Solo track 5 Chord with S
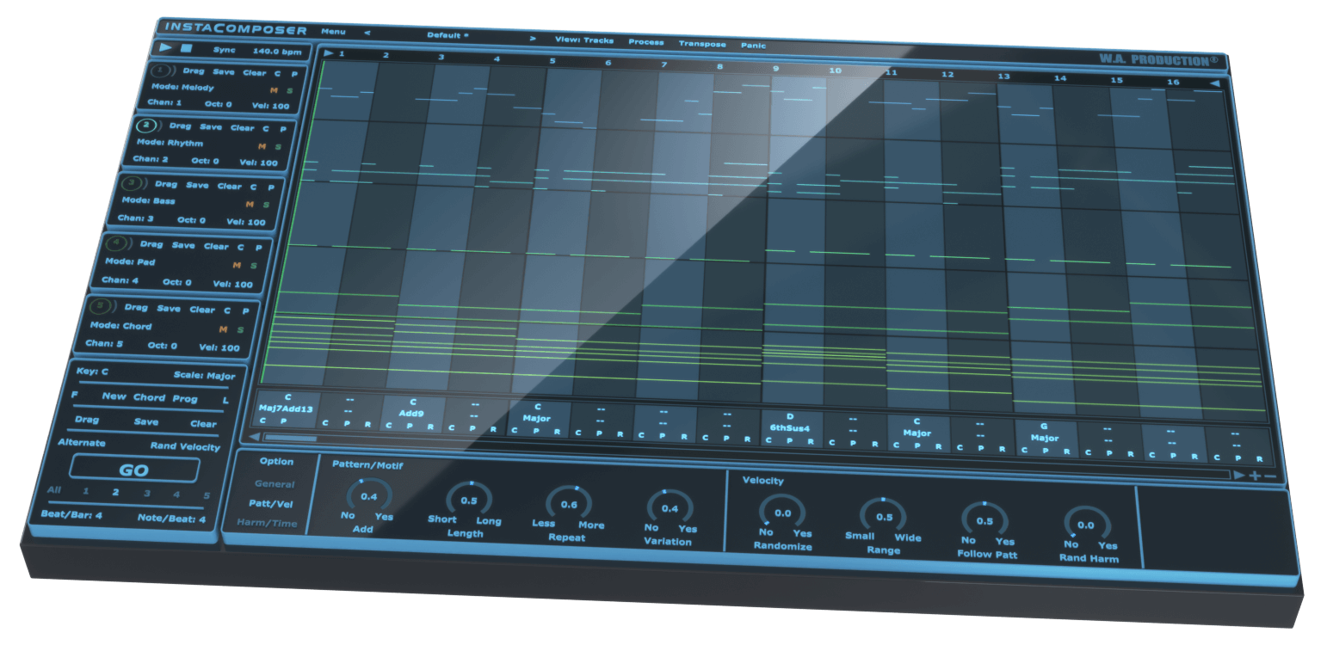 240,329
